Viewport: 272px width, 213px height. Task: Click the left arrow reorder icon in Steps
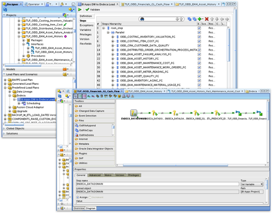pos(222,19)
